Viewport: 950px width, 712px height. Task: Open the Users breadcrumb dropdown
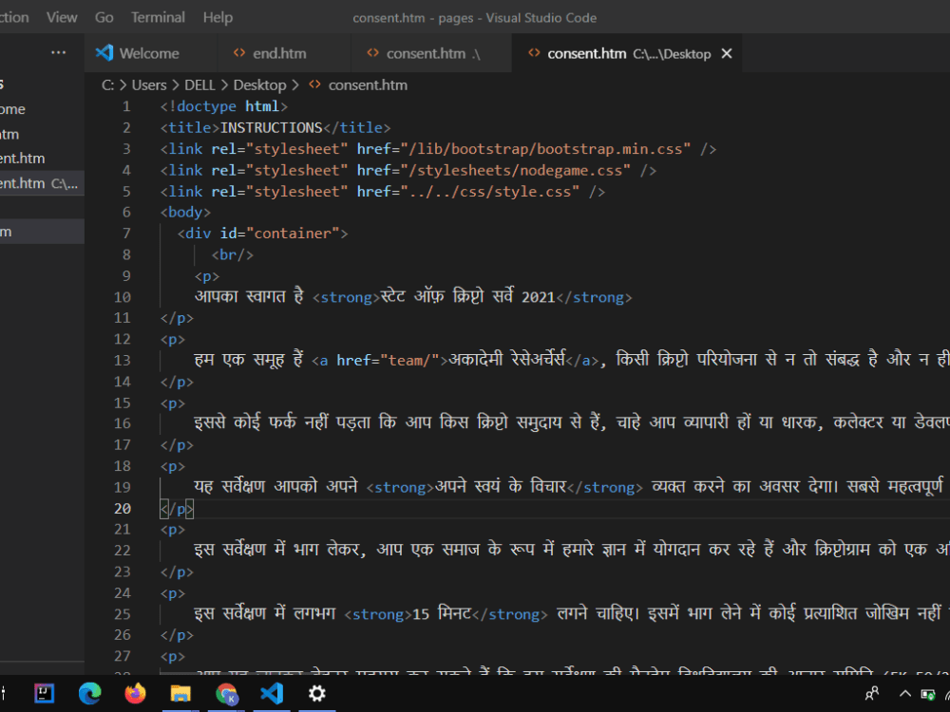(149, 84)
